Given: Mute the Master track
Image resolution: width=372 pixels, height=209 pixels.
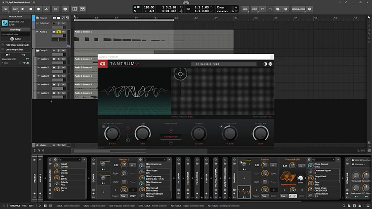Looking at the screenshot, I should pos(63,145).
